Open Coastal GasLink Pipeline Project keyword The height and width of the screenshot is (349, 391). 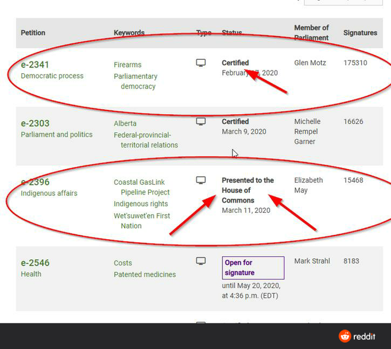pyautogui.click(x=139, y=187)
